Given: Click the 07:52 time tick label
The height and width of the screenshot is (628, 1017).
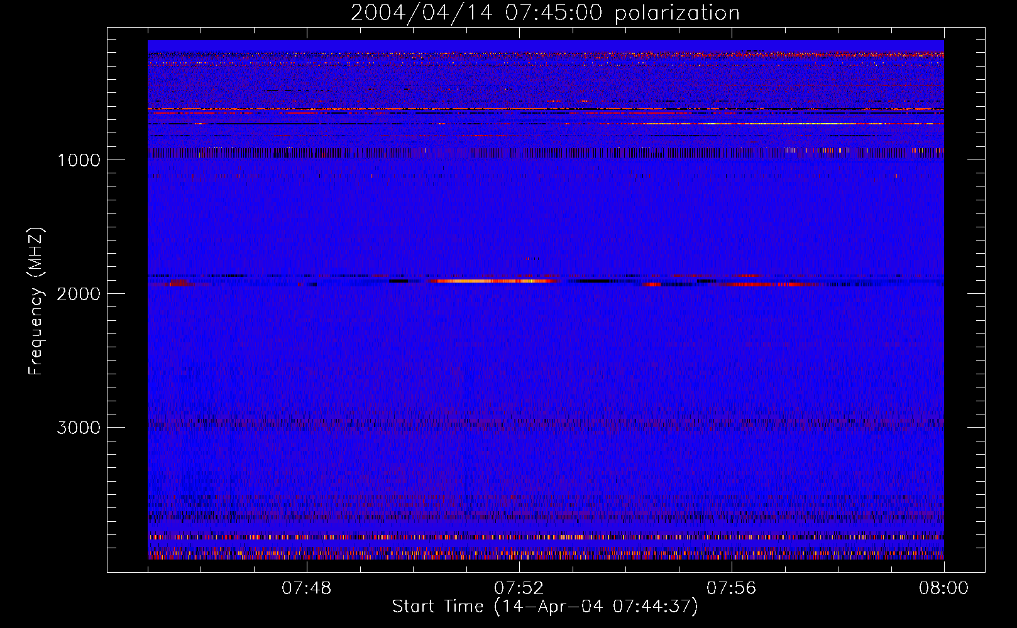Looking at the screenshot, I should [519, 588].
